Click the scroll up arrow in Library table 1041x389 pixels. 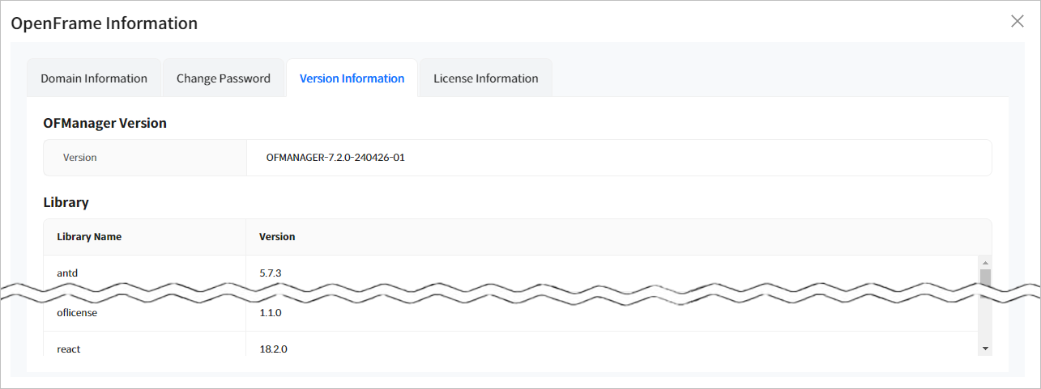coord(985,263)
